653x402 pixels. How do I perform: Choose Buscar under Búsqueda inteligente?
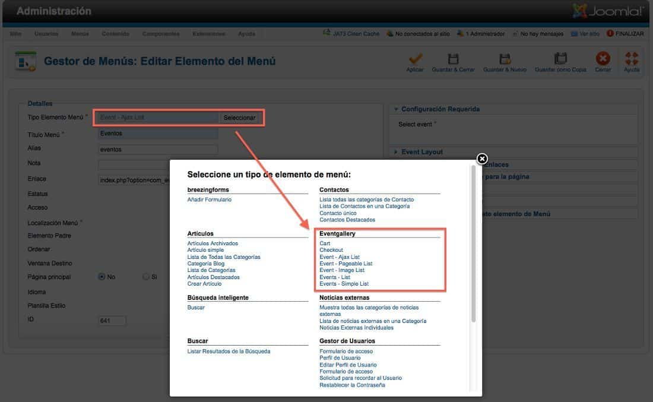196,308
